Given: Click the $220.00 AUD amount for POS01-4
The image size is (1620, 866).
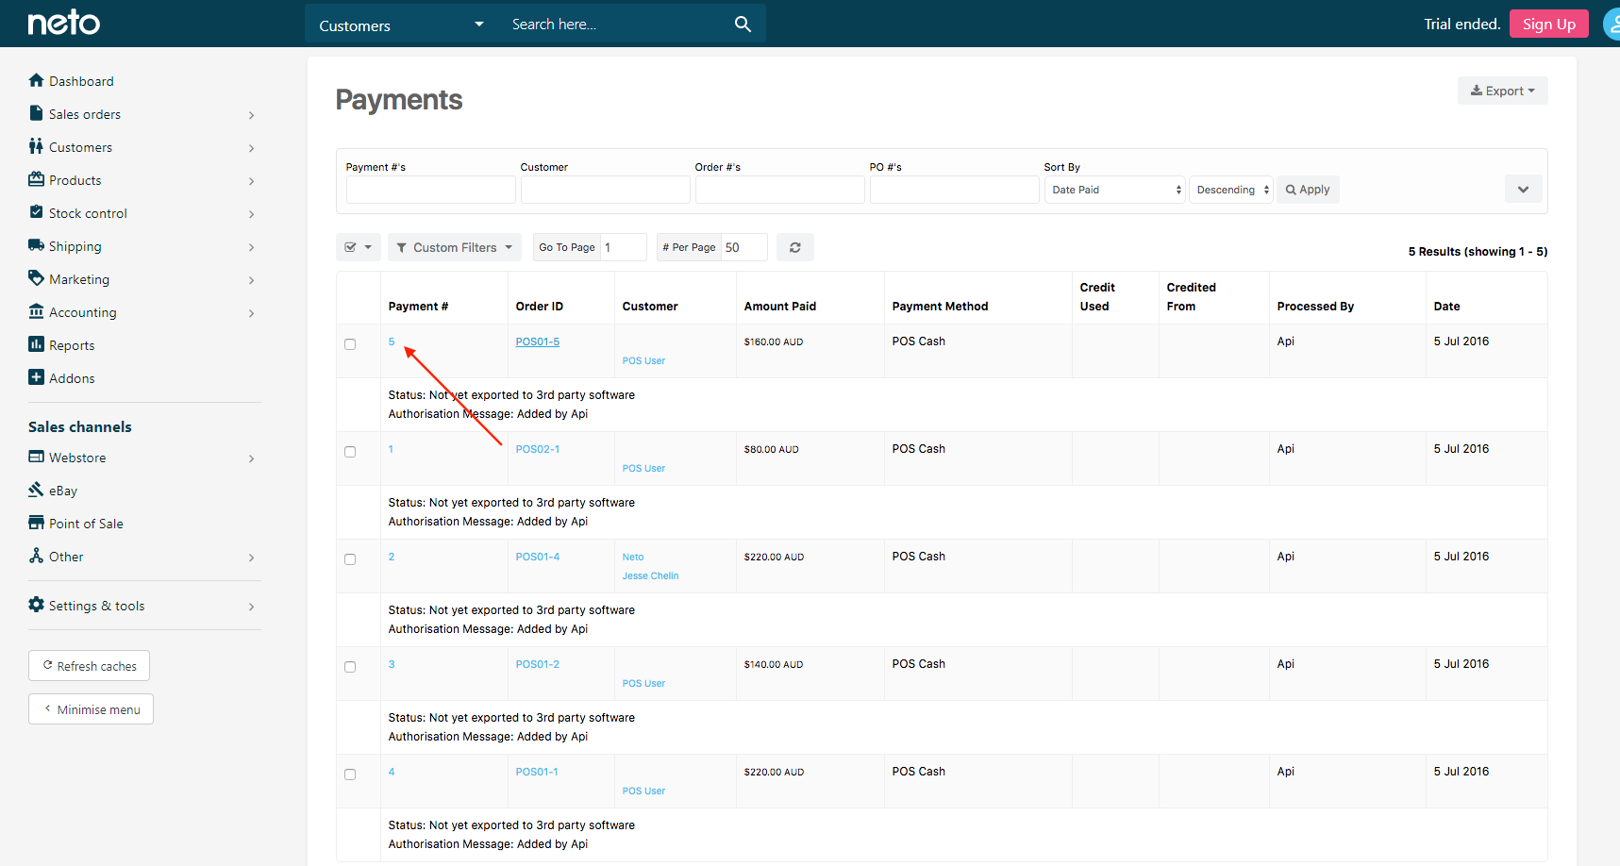Looking at the screenshot, I should (774, 557).
